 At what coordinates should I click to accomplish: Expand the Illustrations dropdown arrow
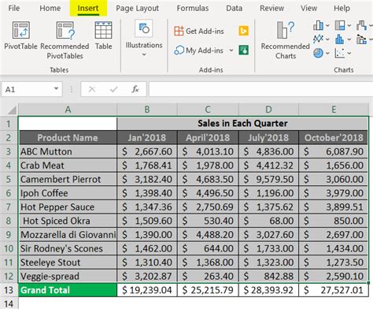[x=144, y=54]
